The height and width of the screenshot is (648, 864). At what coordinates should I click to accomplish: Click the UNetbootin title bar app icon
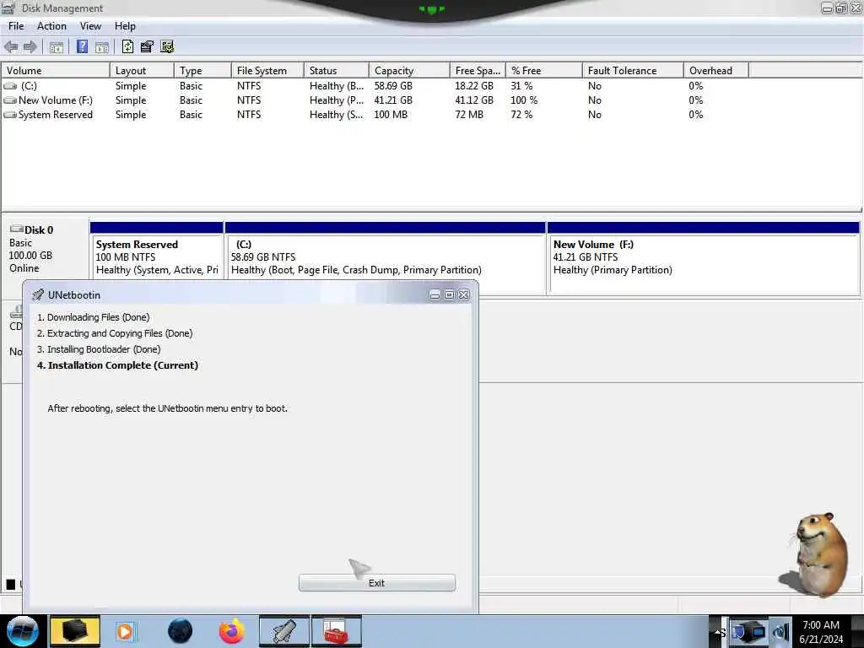pyautogui.click(x=38, y=294)
